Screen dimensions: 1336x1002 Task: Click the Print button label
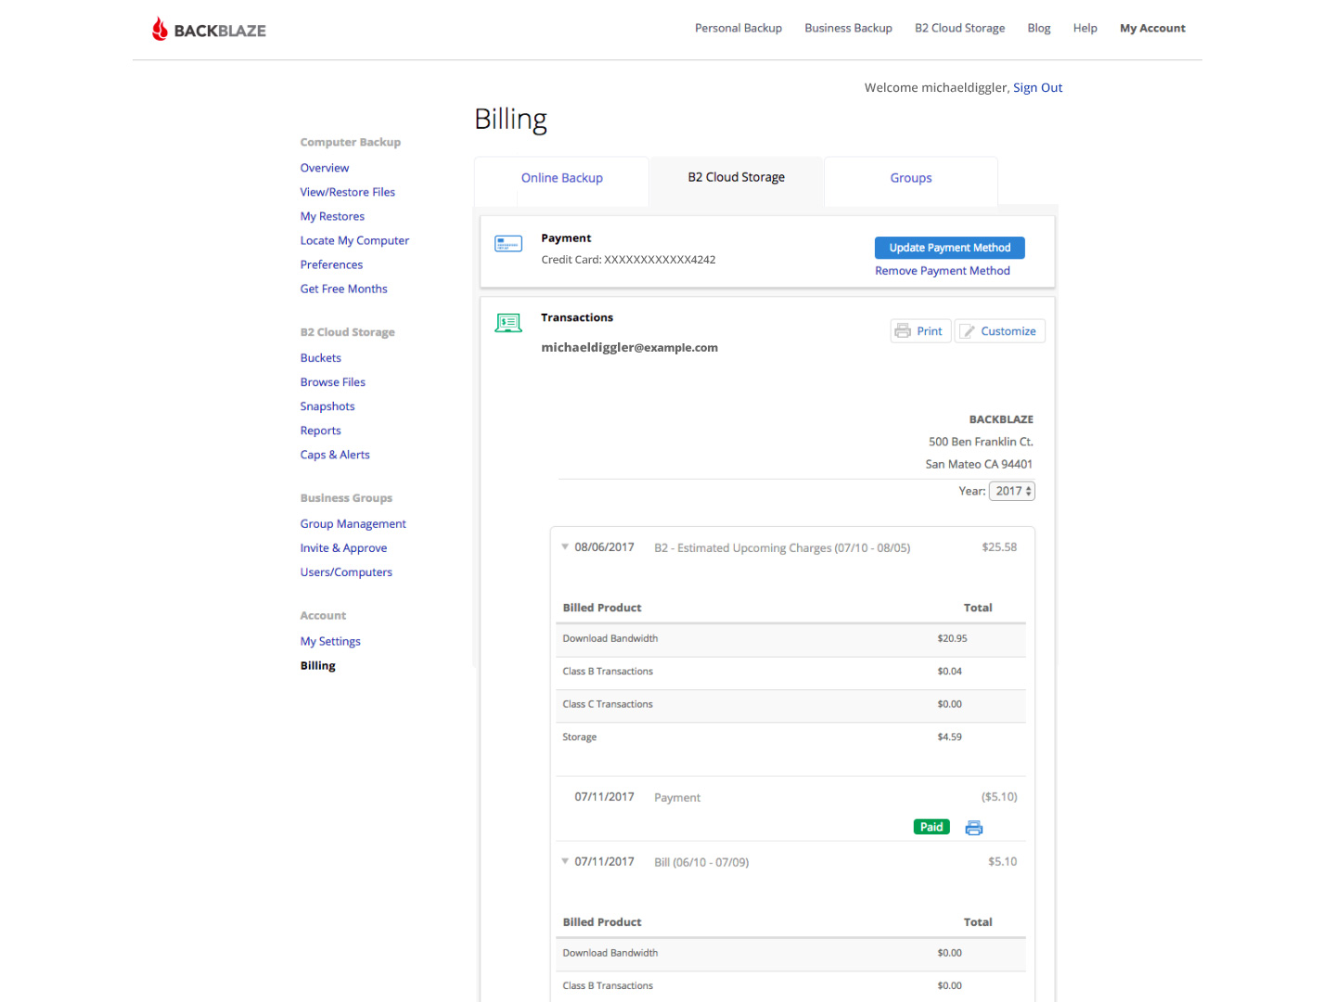coord(929,331)
